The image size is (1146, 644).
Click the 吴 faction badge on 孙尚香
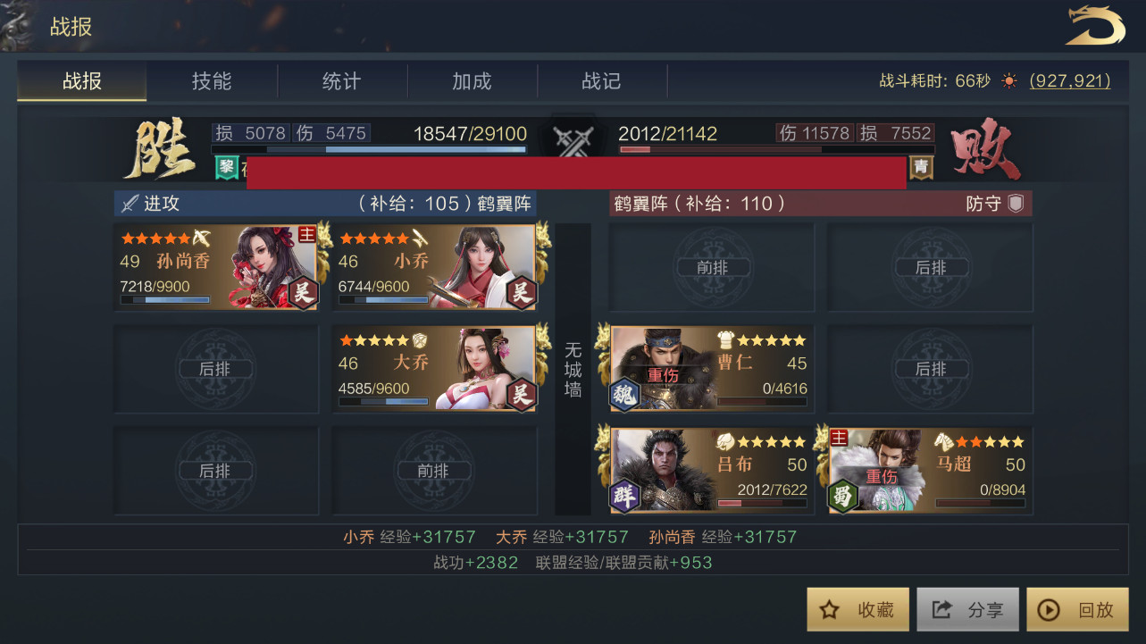click(304, 293)
